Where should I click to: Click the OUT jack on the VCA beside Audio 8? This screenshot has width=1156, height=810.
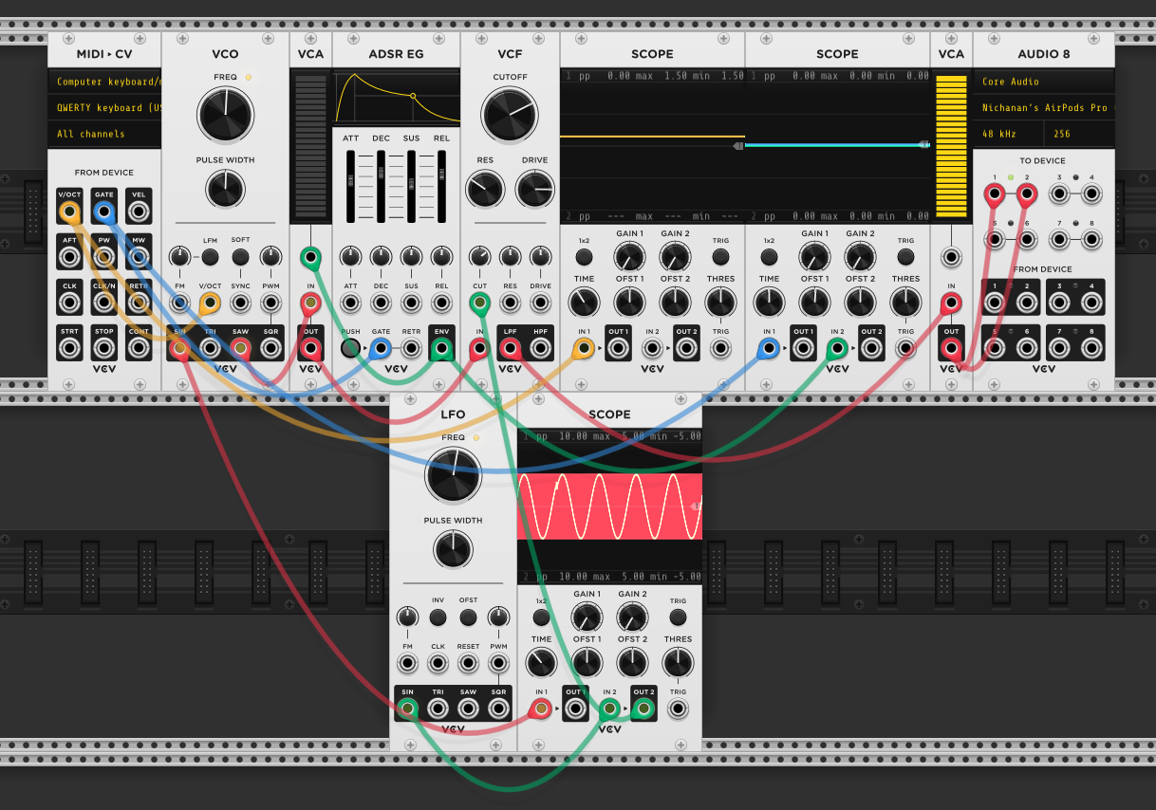(951, 348)
